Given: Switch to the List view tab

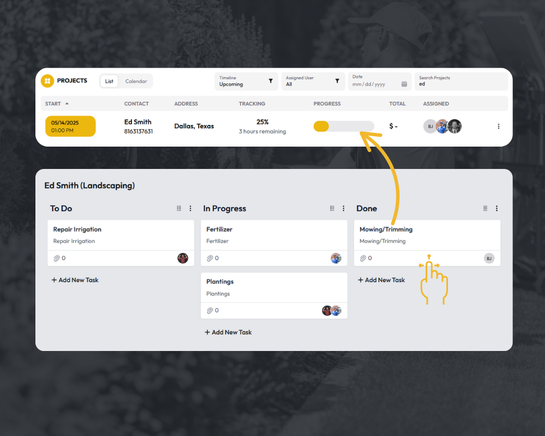Looking at the screenshot, I should 109,81.
